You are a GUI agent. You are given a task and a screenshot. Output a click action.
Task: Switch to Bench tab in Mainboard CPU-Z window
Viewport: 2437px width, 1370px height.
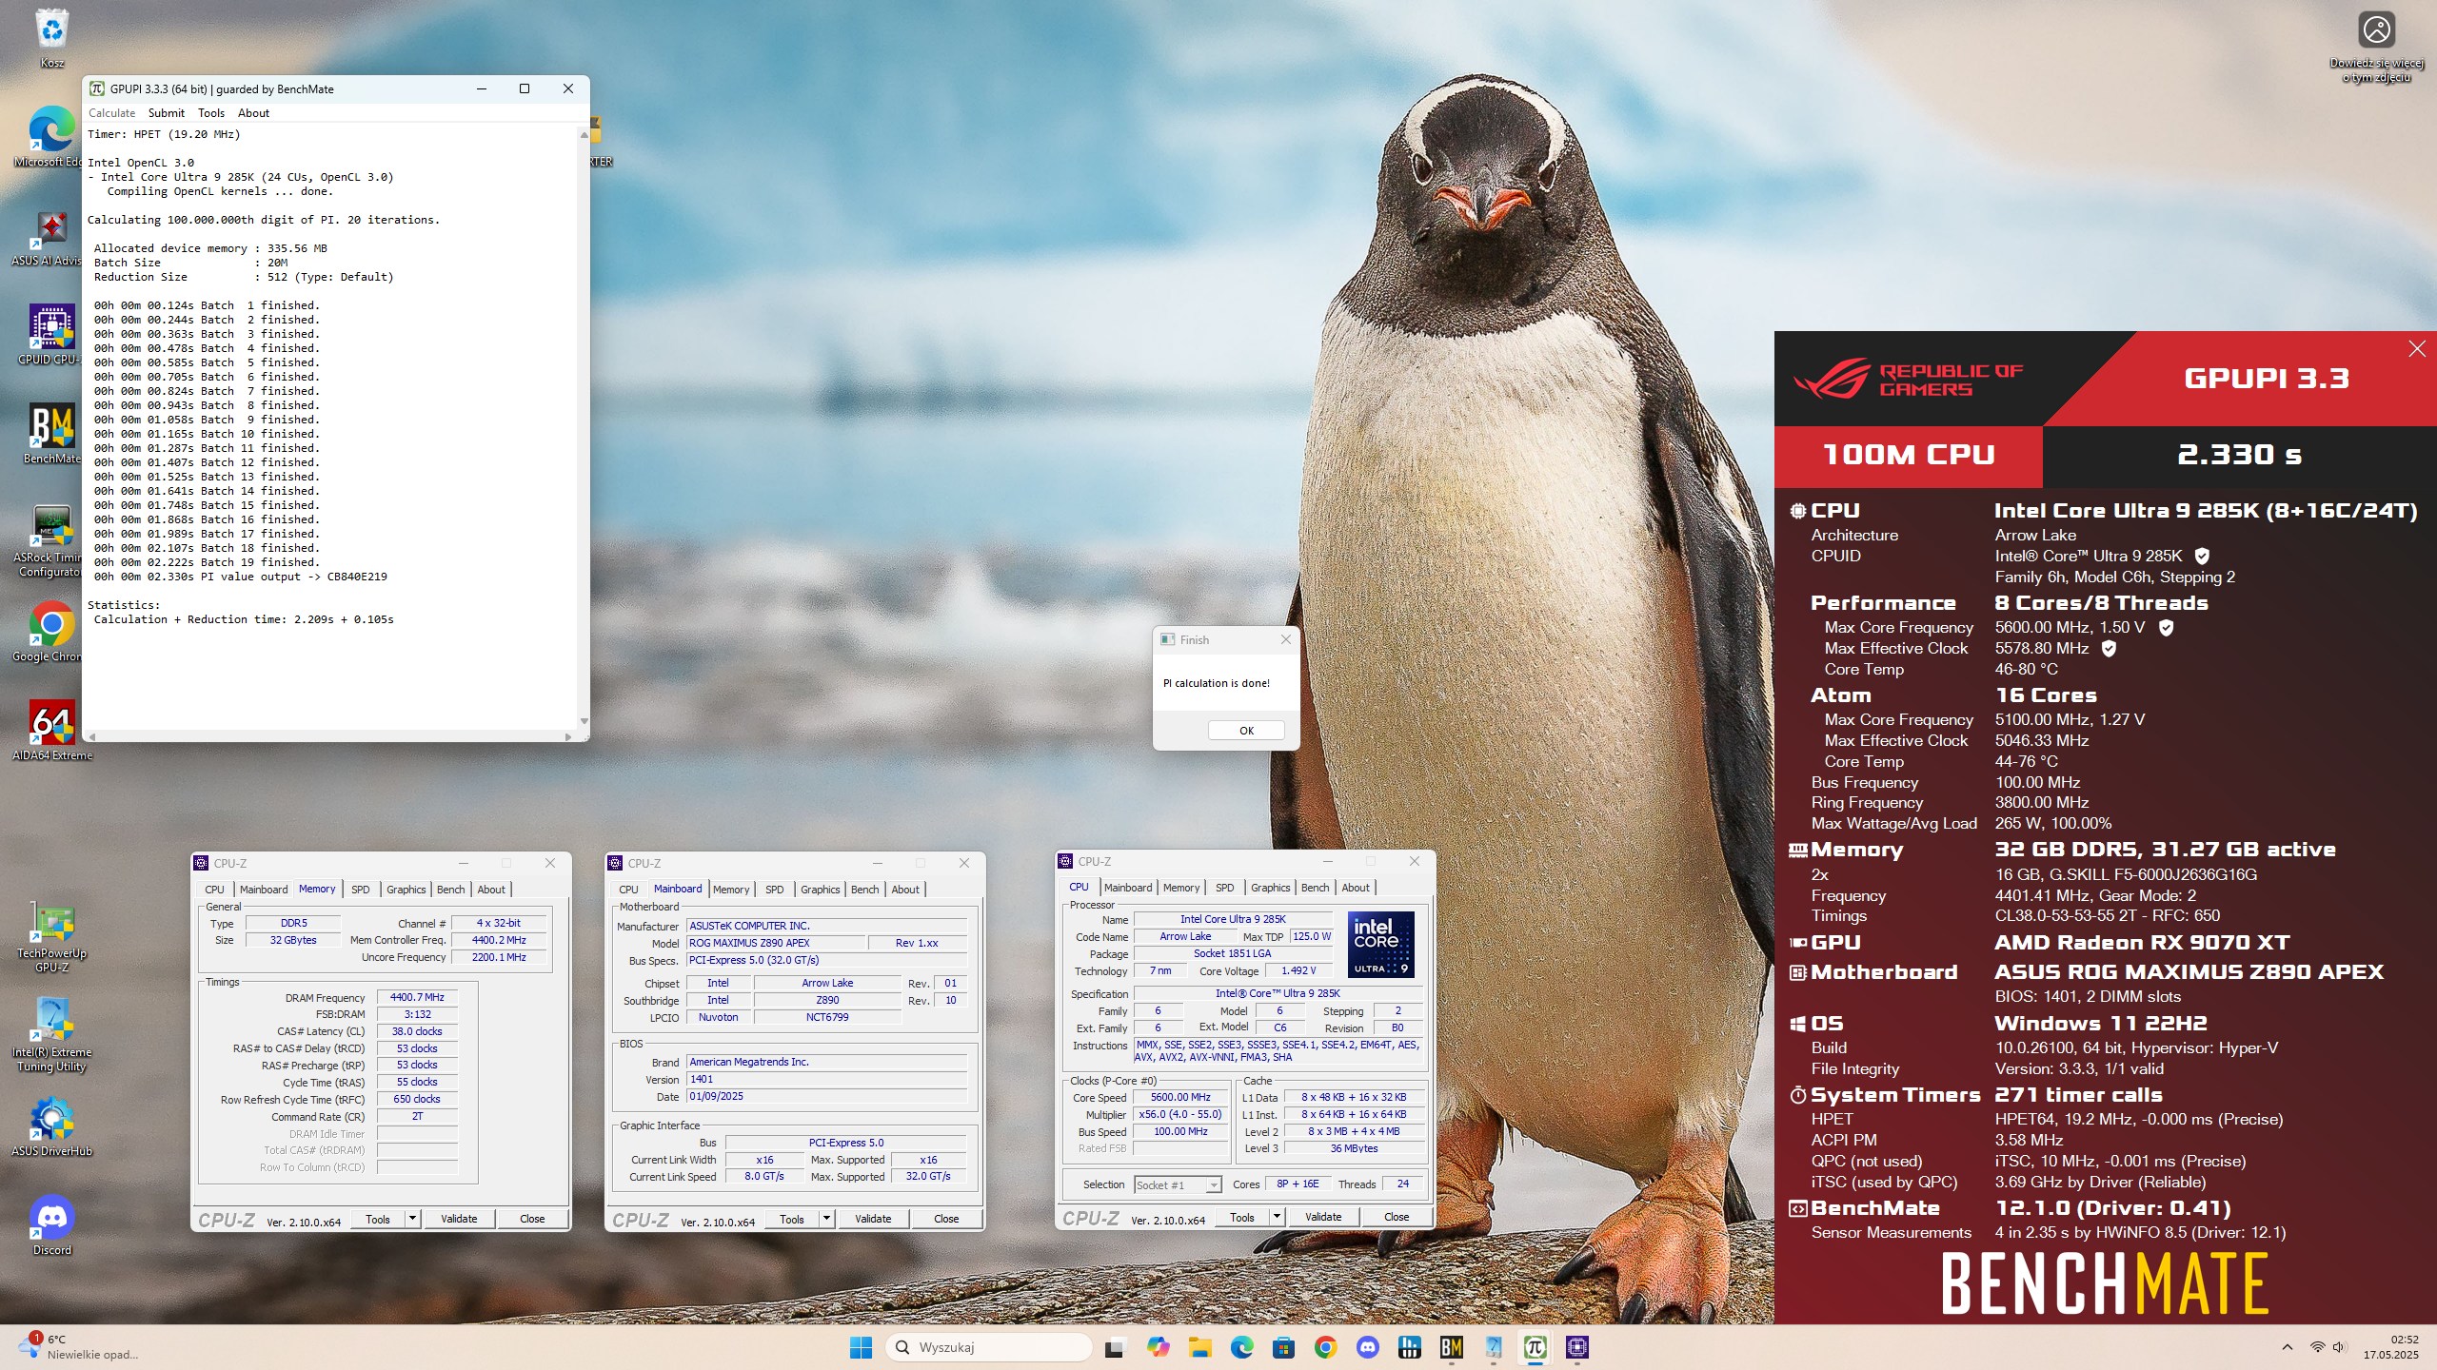(x=864, y=890)
